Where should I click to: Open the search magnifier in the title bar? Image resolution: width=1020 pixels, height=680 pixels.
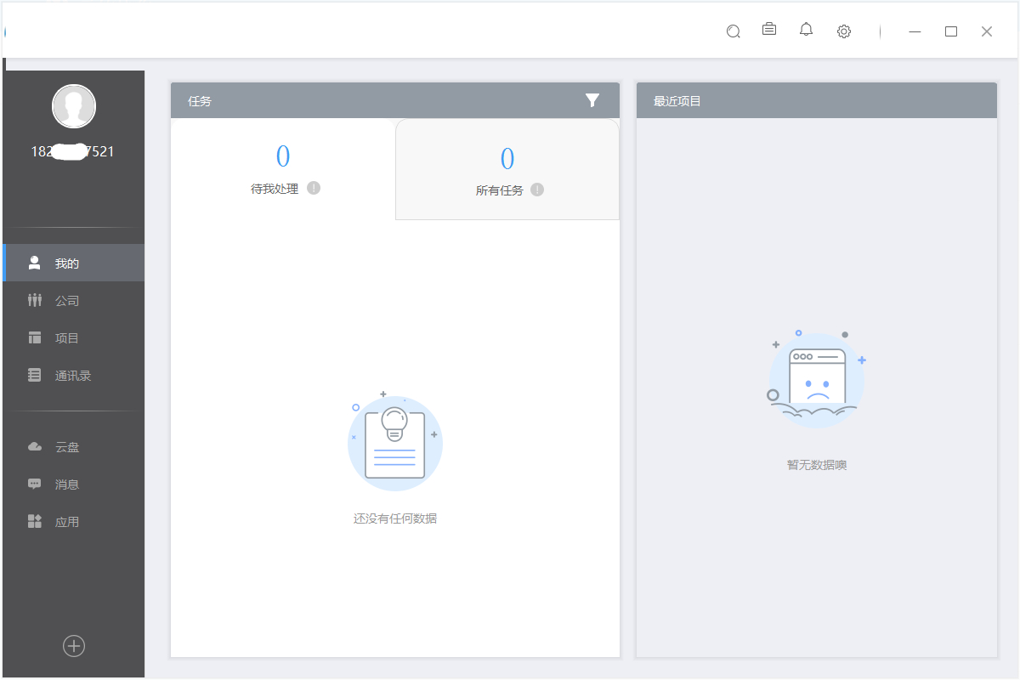[733, 31]
